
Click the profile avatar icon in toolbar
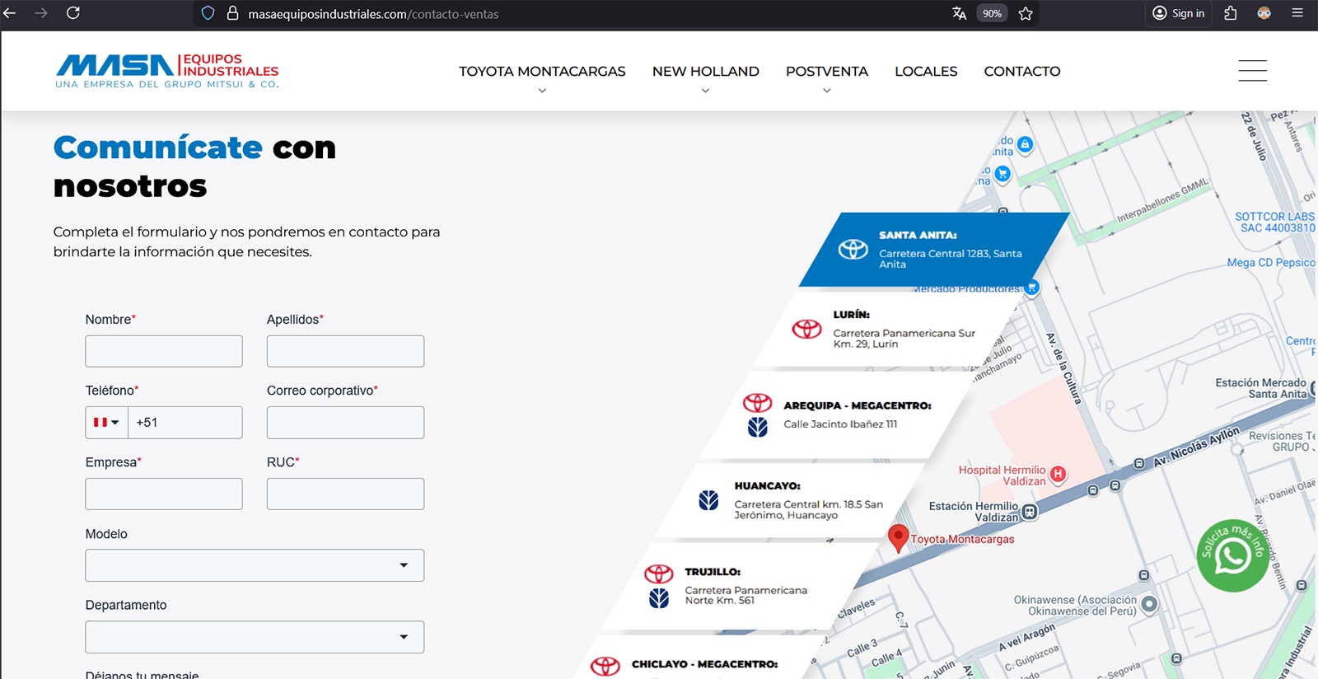(x=1264, y=13)
